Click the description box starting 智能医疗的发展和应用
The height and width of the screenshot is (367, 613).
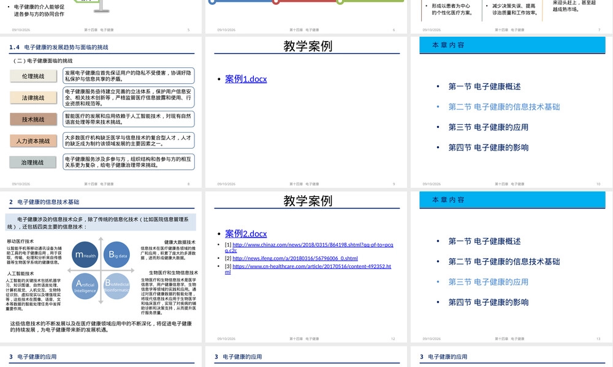click(129, 119)
